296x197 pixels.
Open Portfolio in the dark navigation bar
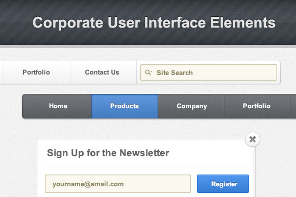pyautogui.click(x=257, y=106)
